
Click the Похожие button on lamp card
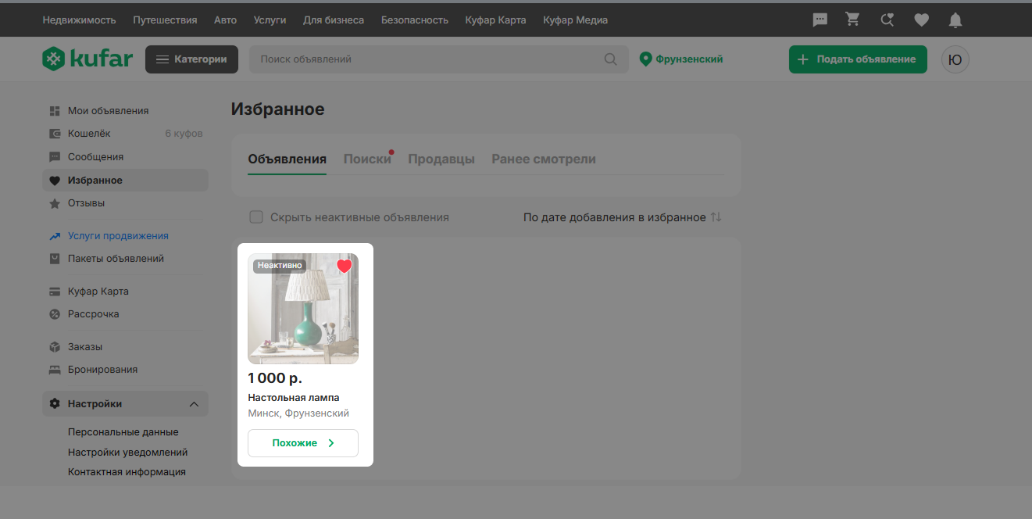[x=303, y=443]
